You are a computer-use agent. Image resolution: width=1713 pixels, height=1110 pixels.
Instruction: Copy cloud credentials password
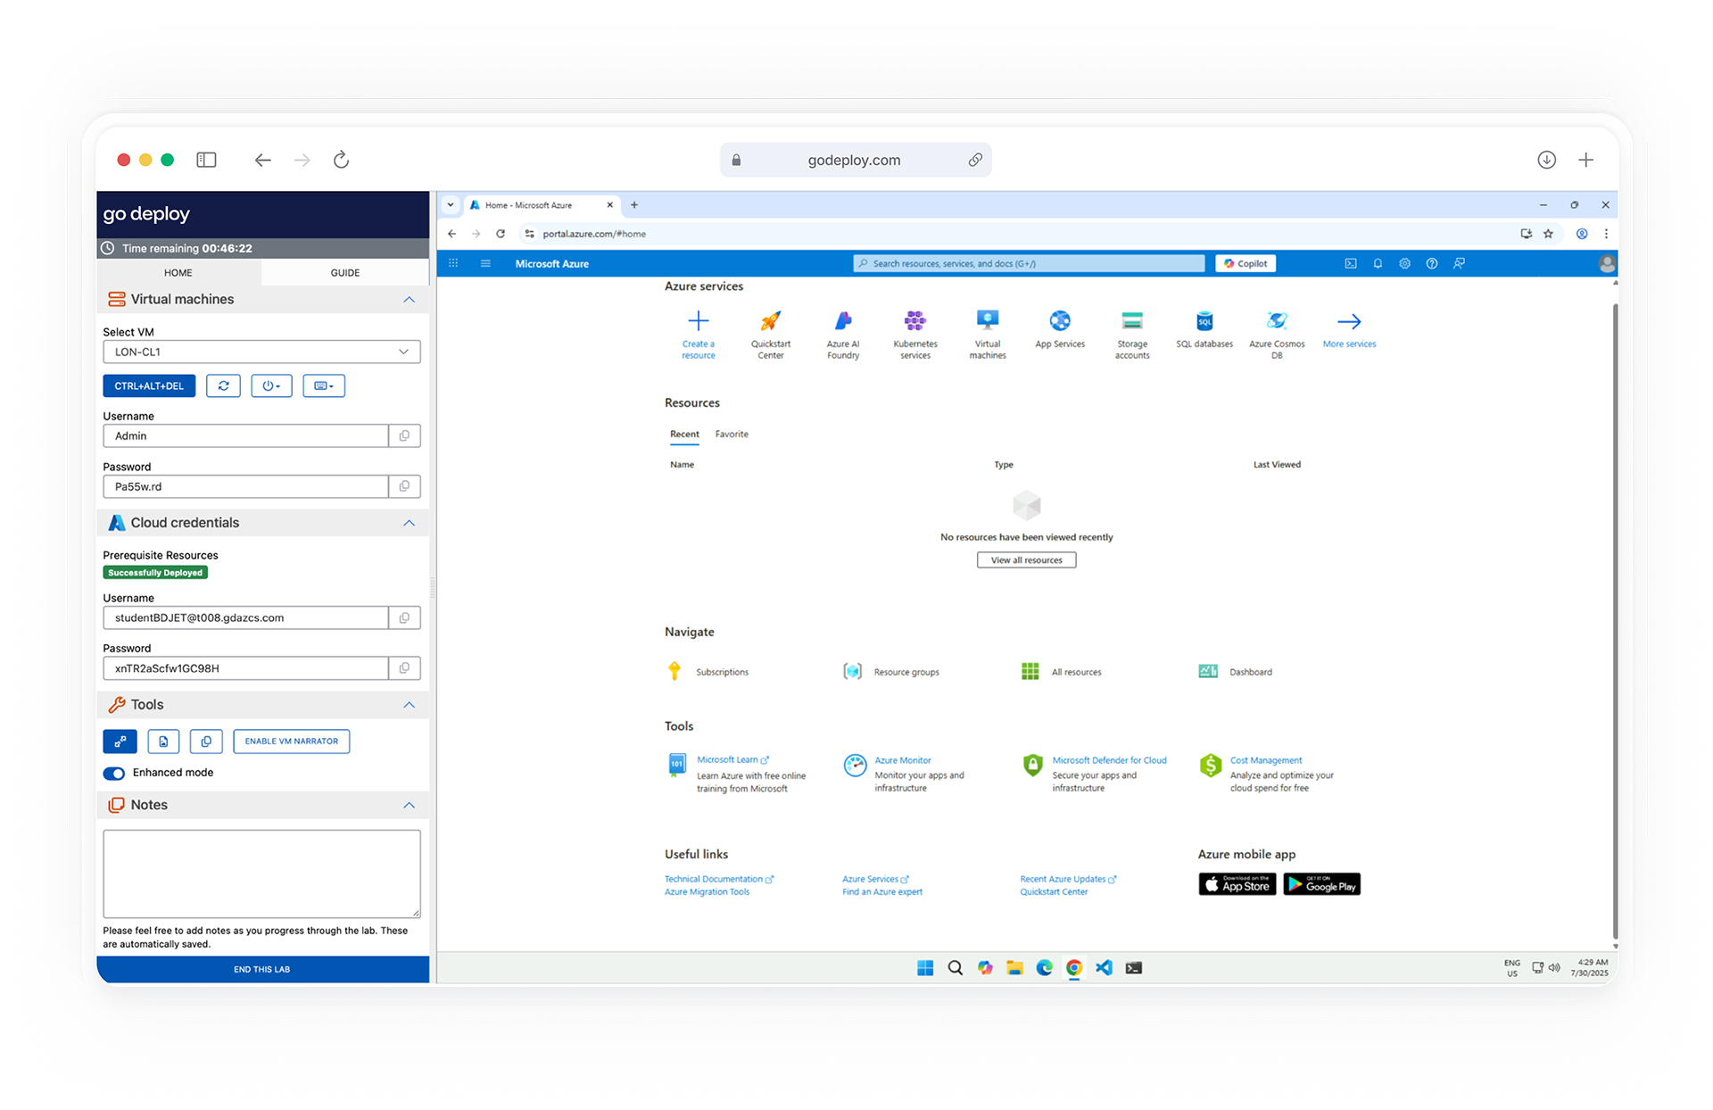tap(404, 667)
